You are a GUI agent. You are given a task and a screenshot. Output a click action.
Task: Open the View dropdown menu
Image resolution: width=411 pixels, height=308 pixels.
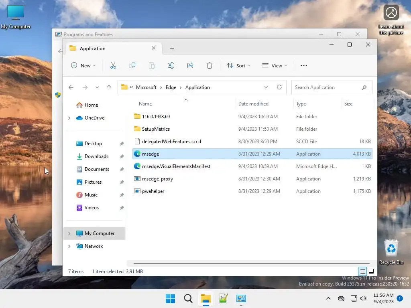[x=275, y=65]
